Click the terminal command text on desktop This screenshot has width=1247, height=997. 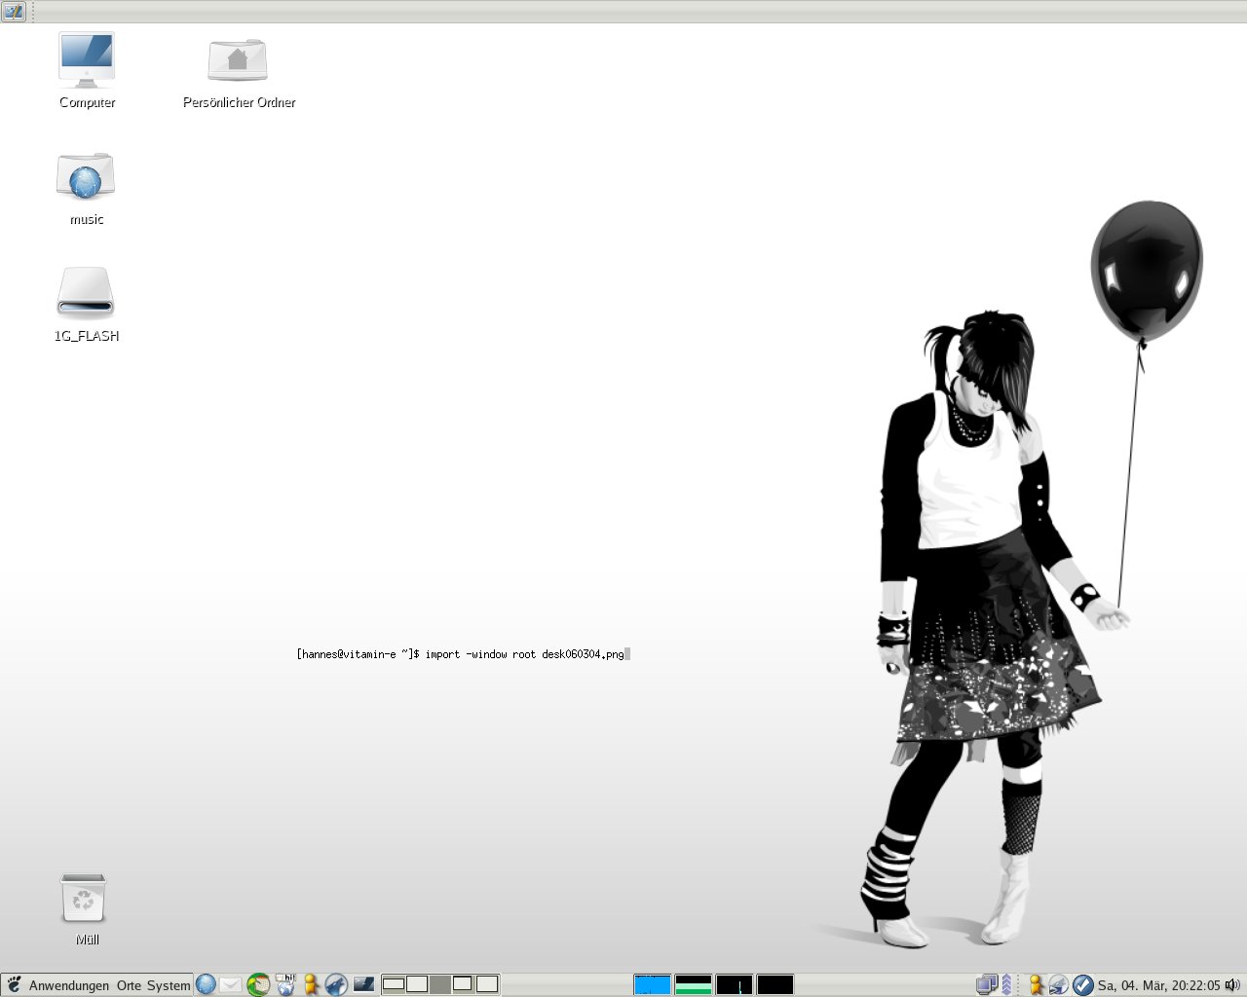tap(462, 654)
